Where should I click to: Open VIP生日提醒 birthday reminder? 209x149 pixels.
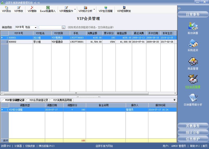106,8
